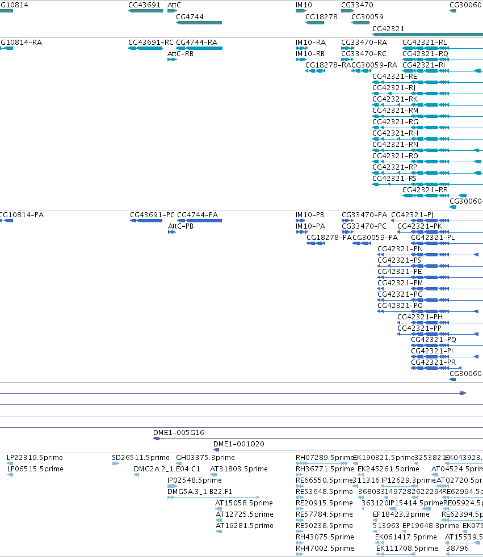Select EST GH03375.3prime

pos(205,458)
